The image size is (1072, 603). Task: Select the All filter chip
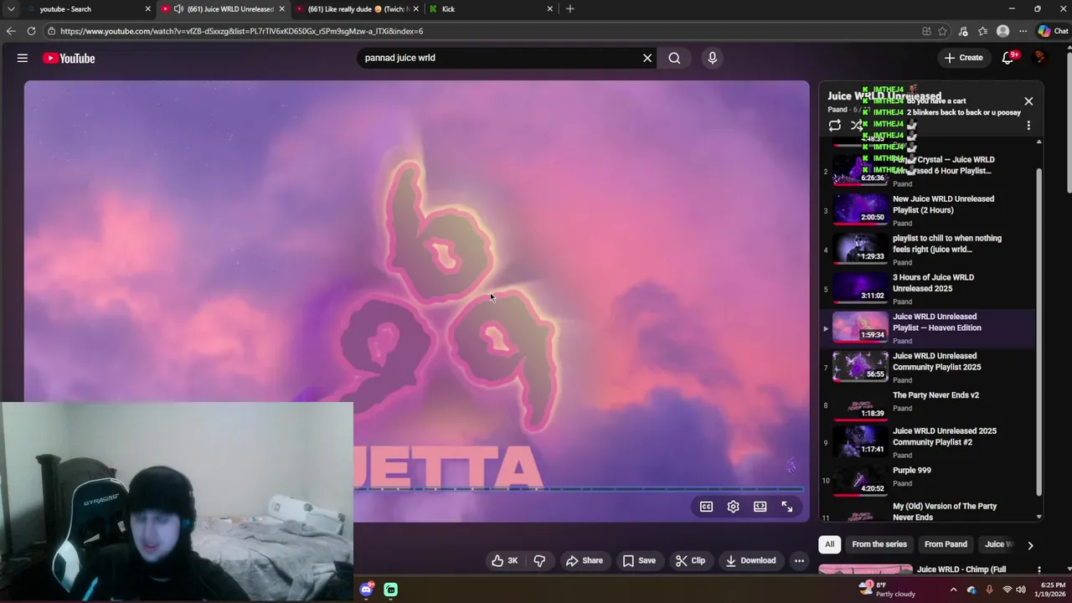829,544
